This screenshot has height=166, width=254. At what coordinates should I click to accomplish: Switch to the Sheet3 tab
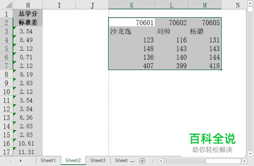click(98, 160)
